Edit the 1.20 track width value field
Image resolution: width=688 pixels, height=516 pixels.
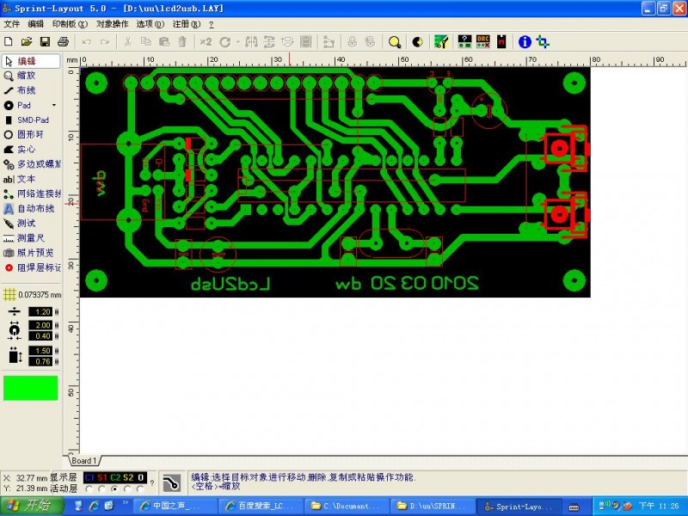pyautogui.click(x=40, y=313)
